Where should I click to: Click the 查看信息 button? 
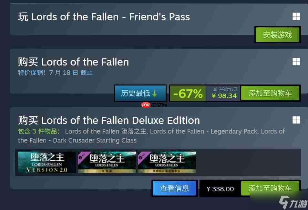pos(174,188)
